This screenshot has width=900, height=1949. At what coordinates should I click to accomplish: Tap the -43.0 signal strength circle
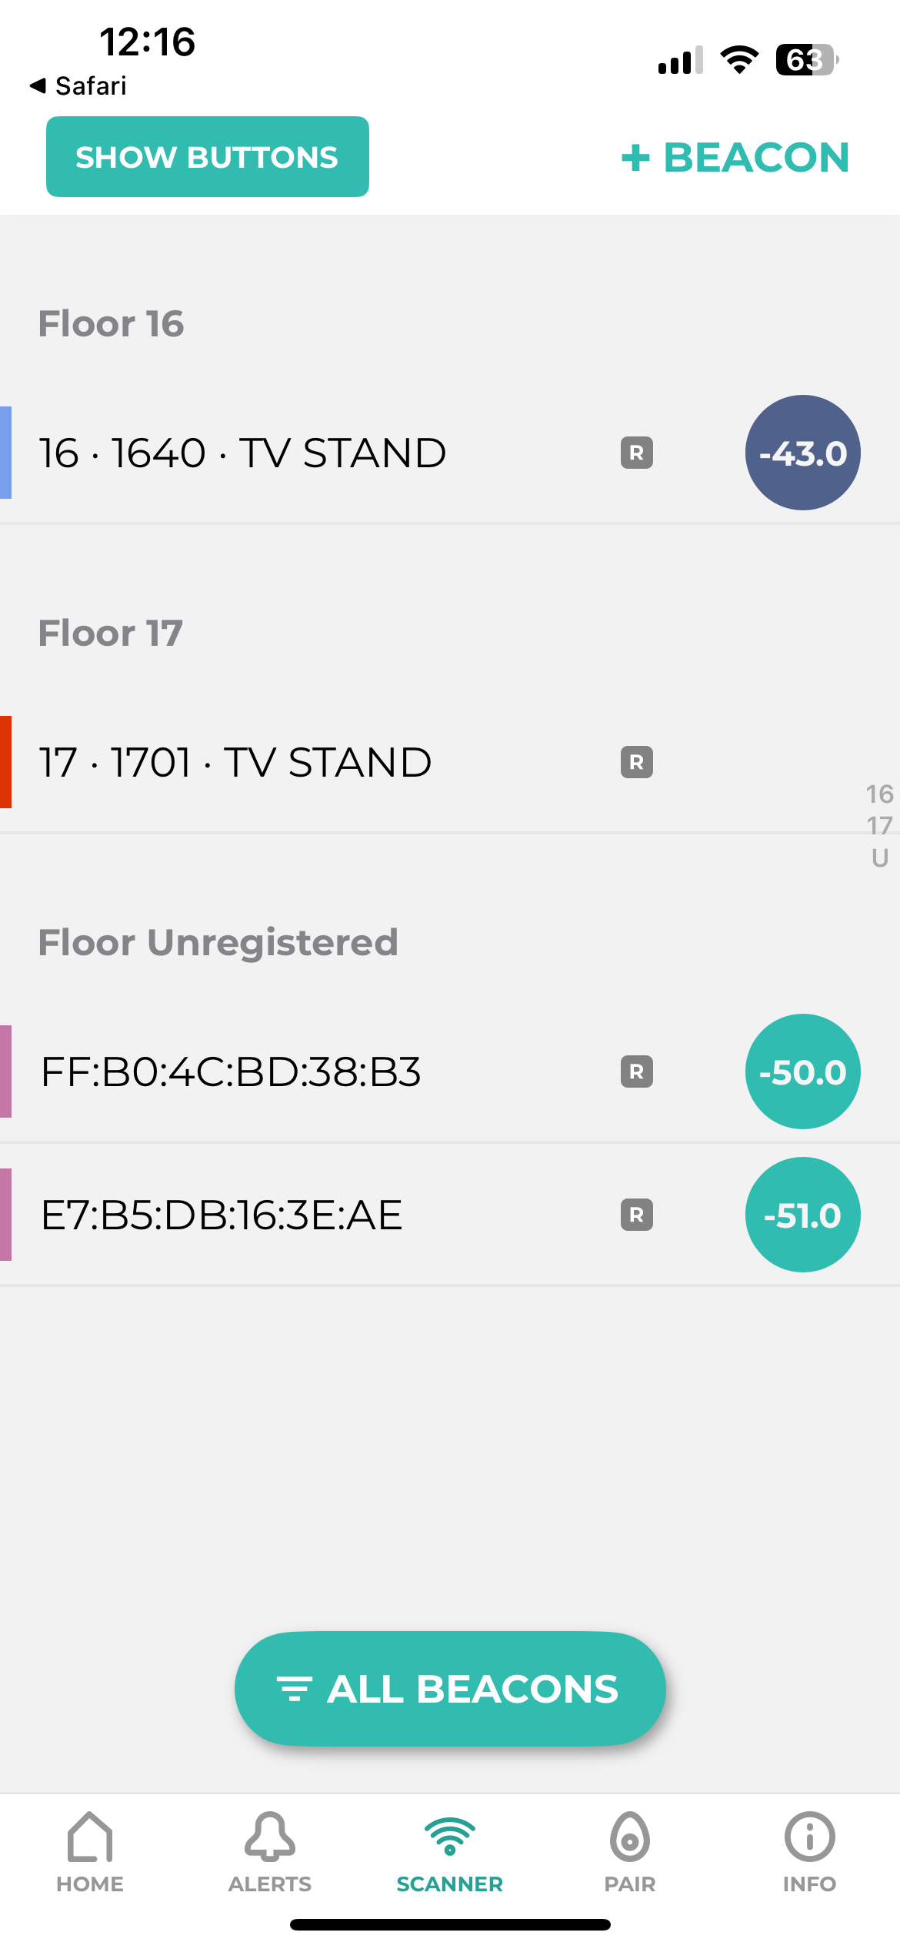point(802,453)
